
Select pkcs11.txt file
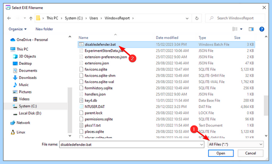pos(166,125)
